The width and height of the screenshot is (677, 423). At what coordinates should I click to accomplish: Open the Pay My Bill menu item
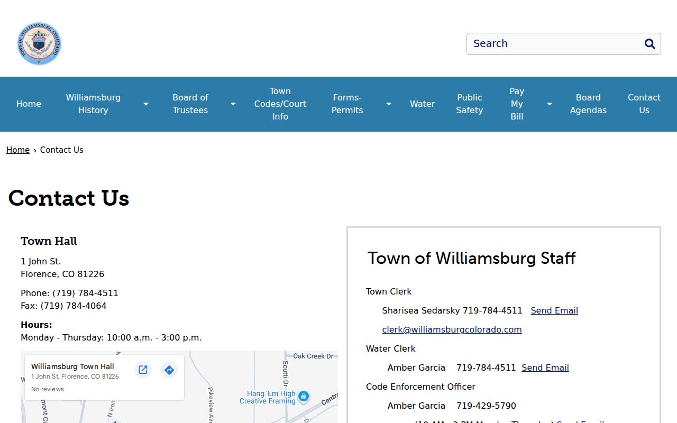[x=517, y=104]
